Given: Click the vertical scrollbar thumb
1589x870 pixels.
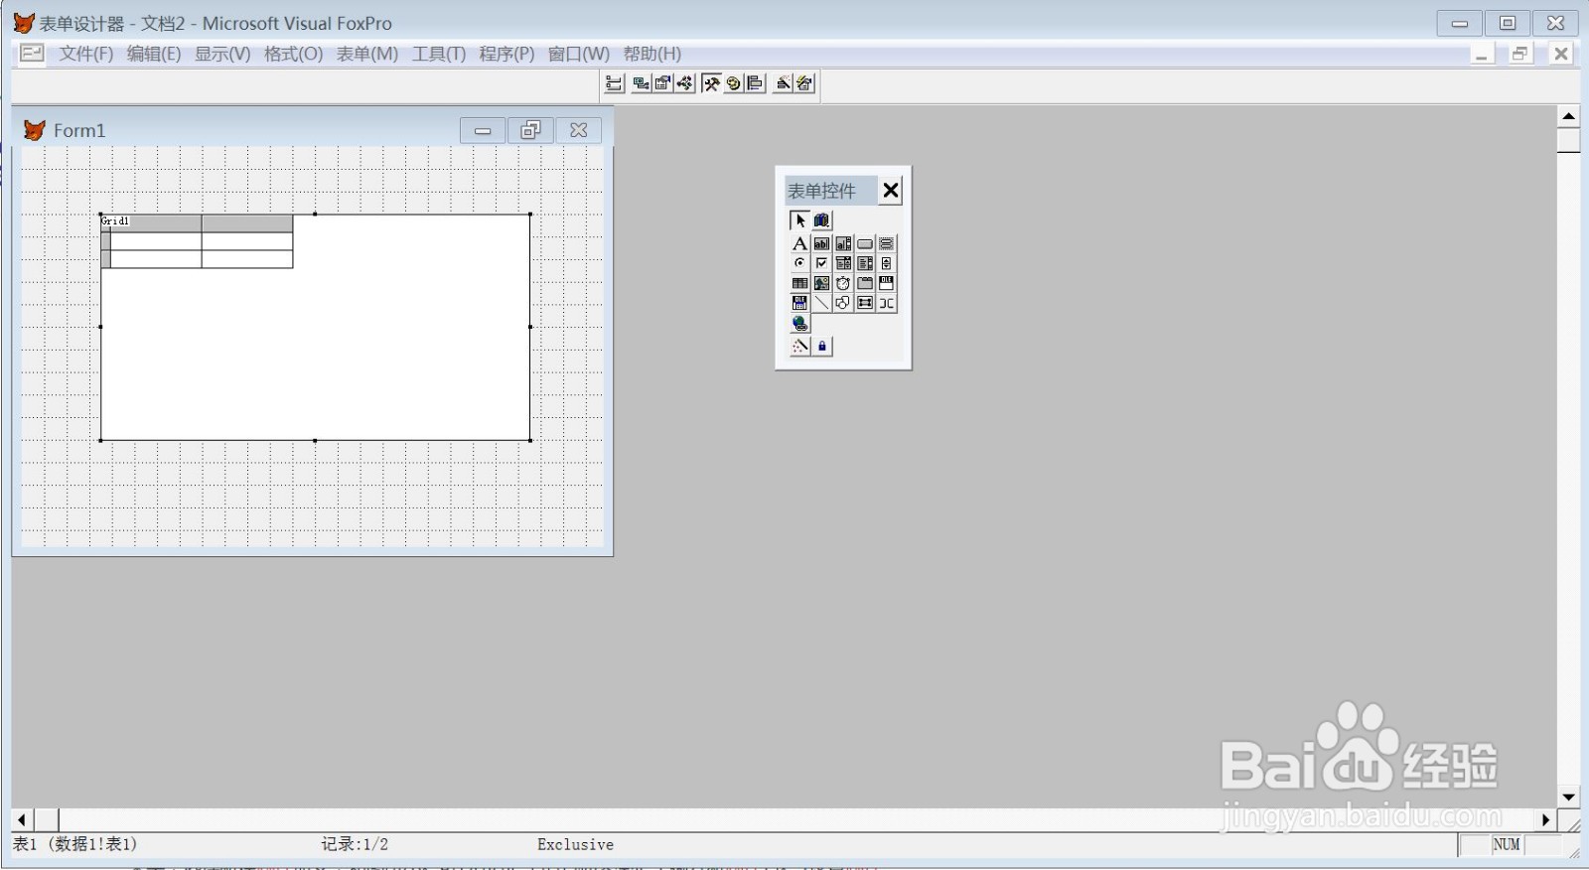Looking at the screenshot, I should point(1569,140).
